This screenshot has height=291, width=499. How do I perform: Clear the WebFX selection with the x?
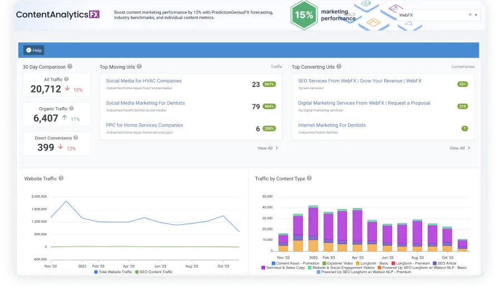coord(469,16)
